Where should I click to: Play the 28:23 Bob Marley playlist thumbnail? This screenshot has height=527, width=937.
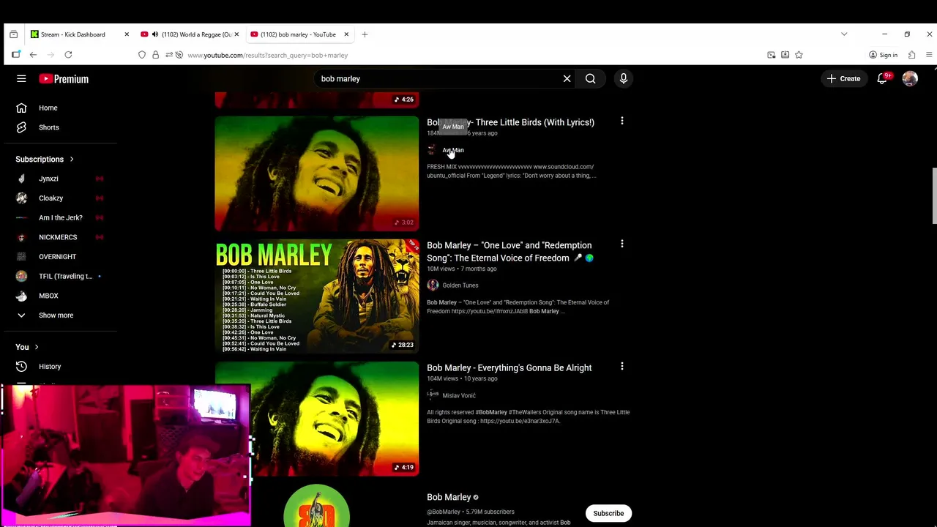click(317, 296)
